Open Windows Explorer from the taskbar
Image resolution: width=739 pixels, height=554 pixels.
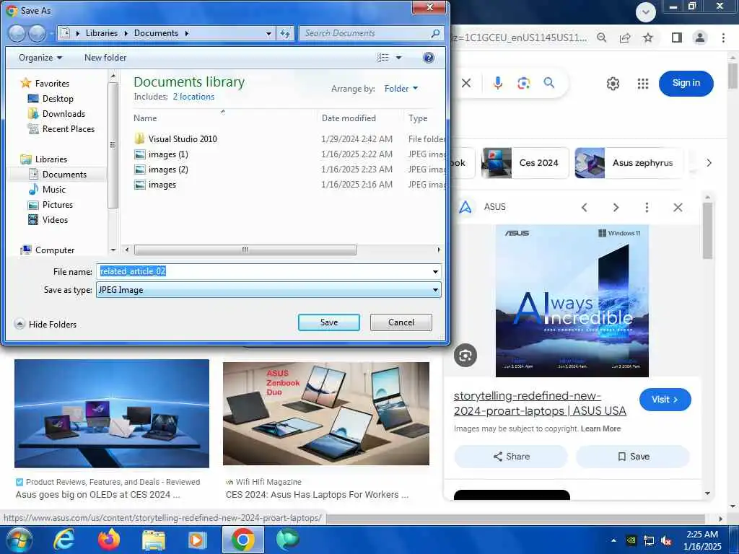(x=154, y=540)
